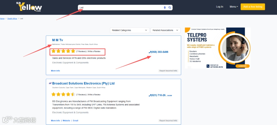This screenshot has height=125, width=277.
Task: Open the Log In link
Action: tap(220, 7)
